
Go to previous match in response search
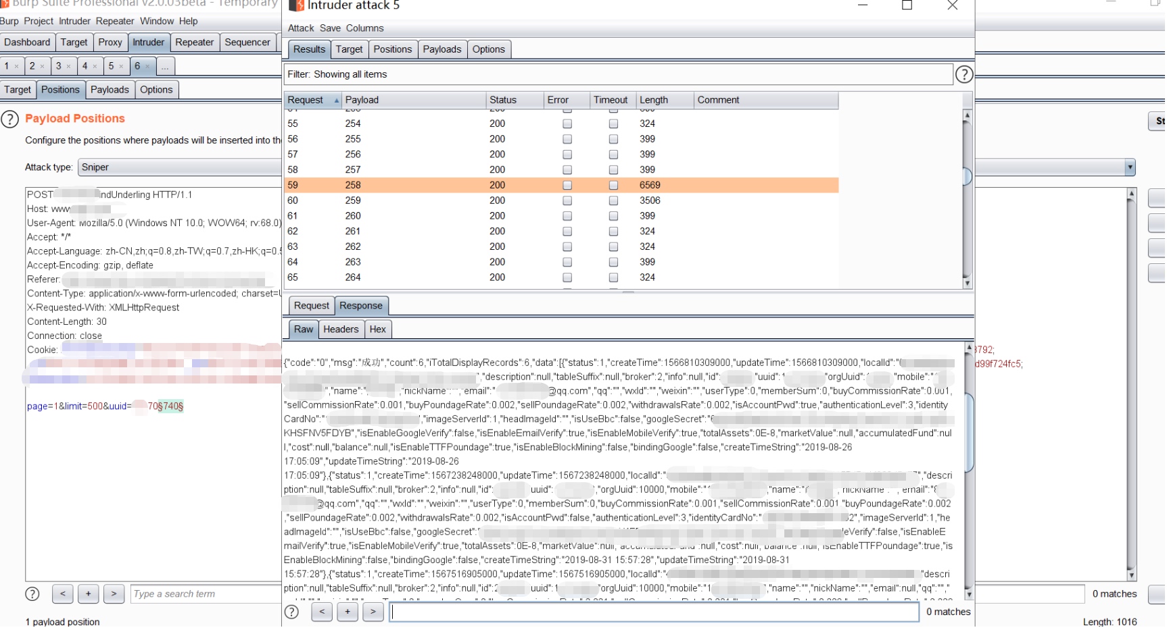tap(322, 612)
